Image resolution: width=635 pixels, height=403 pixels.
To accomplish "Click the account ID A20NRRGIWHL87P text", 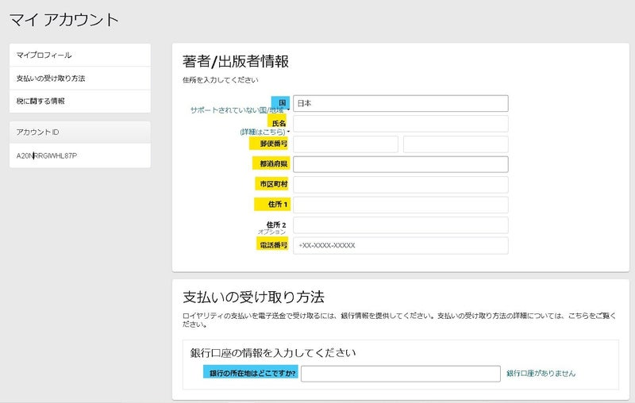I will click(47, 156).
